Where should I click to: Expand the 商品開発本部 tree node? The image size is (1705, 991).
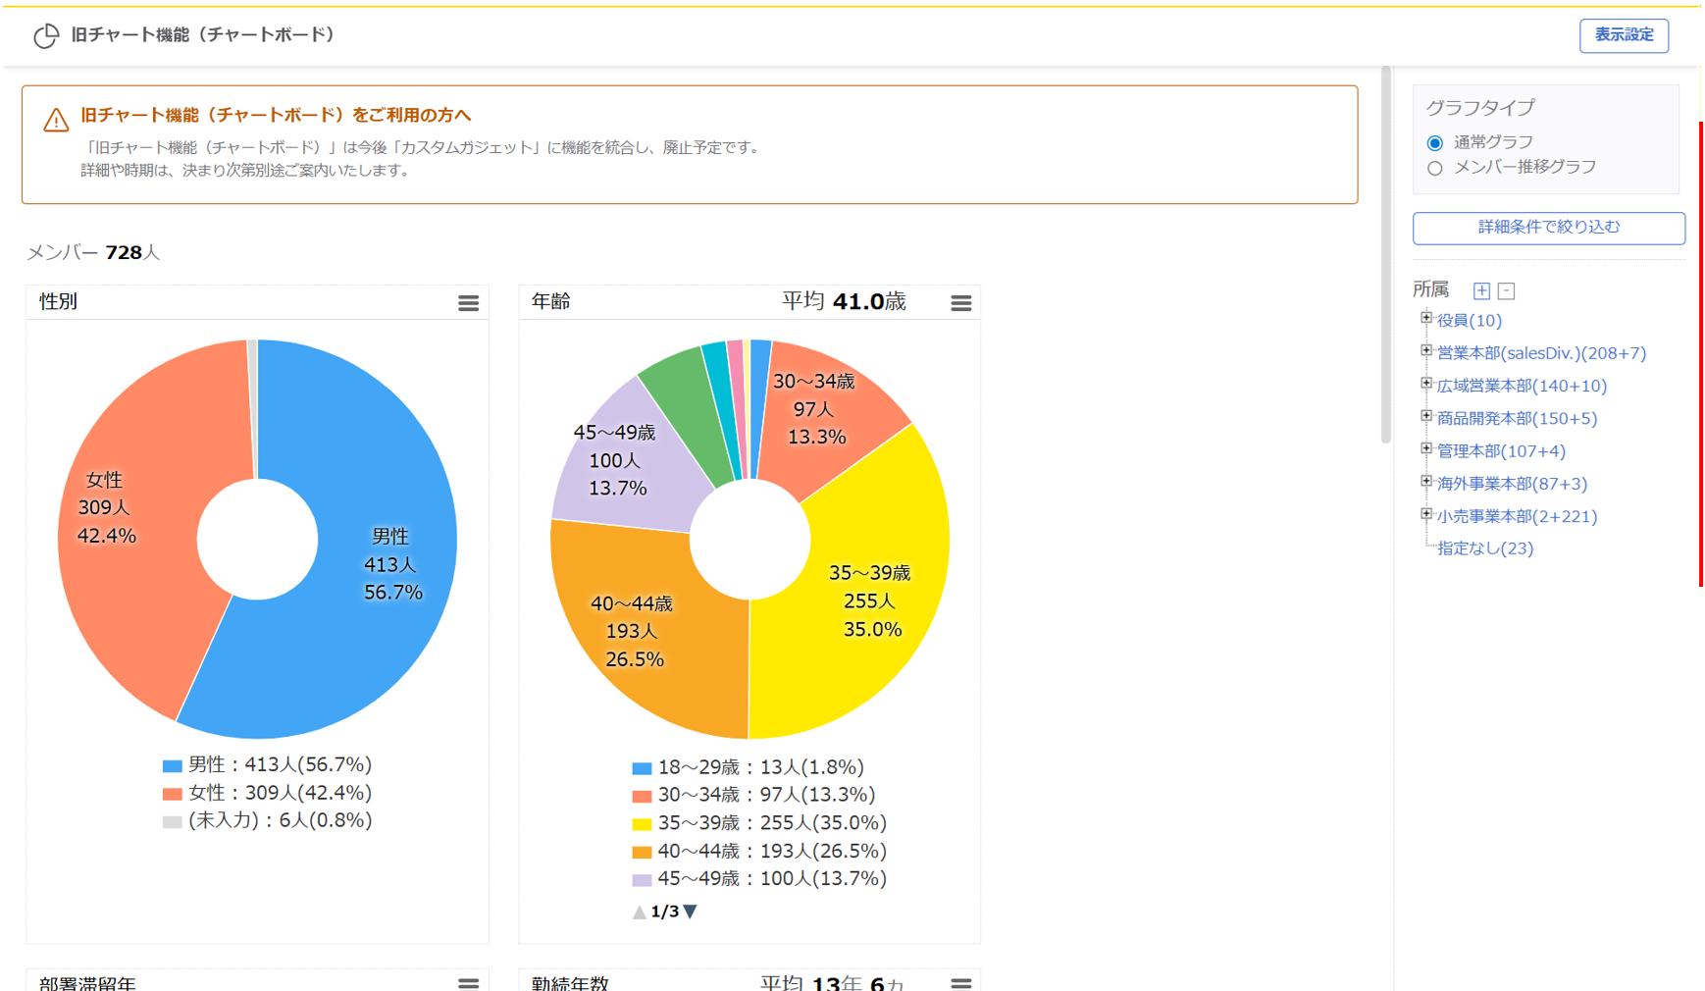click(1426, 416)
